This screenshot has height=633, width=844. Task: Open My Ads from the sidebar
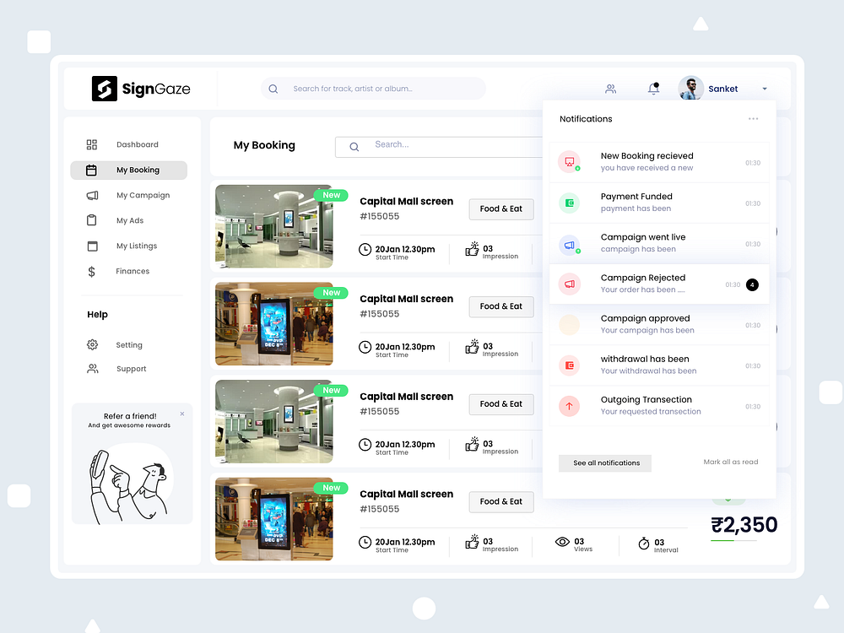[91, 220]
